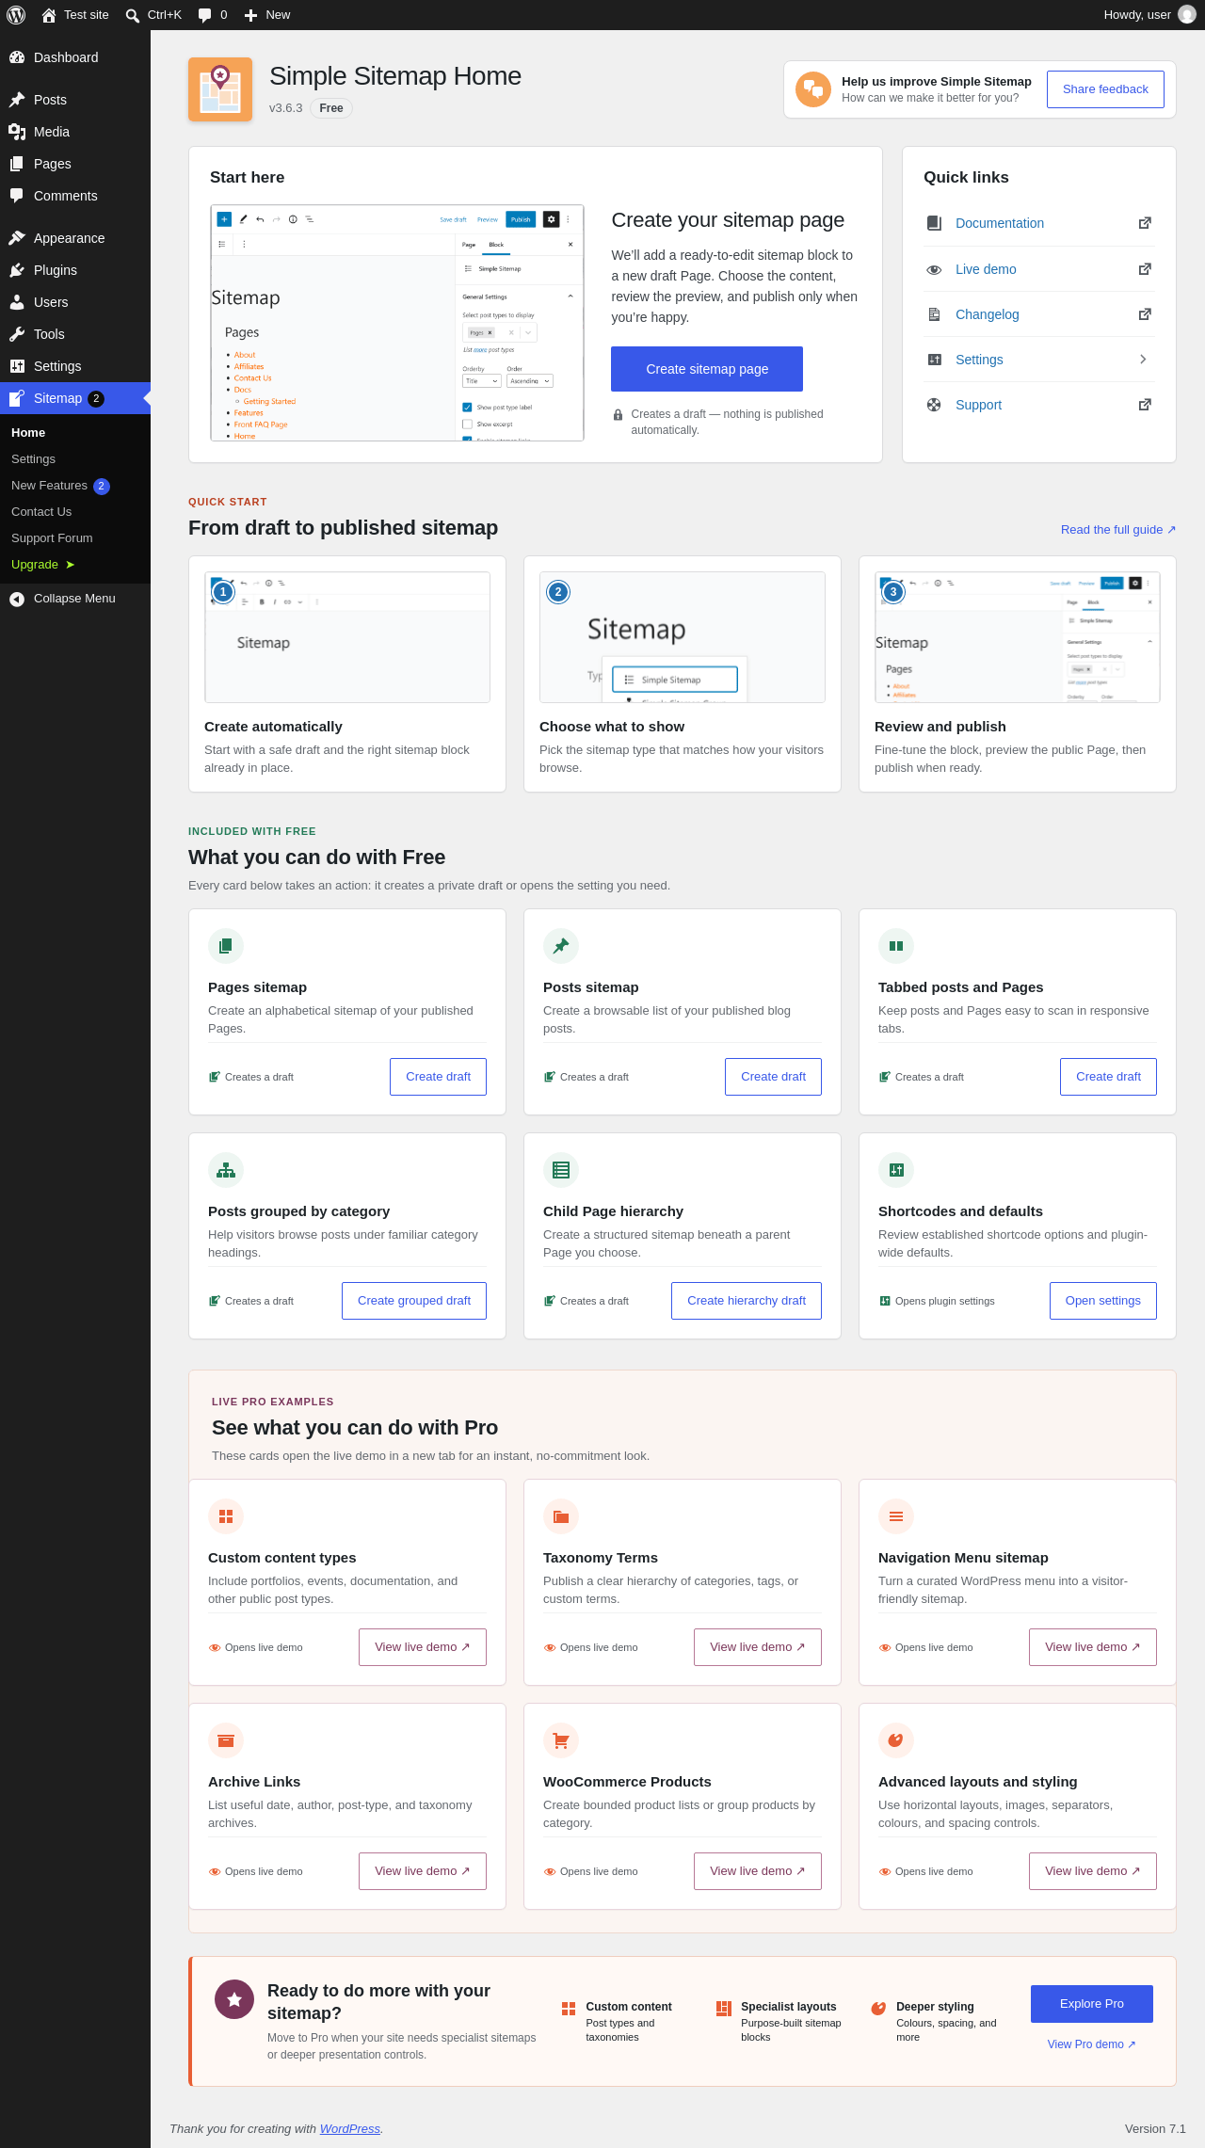Click the Create sitemap page button

[x=707, y=369]
